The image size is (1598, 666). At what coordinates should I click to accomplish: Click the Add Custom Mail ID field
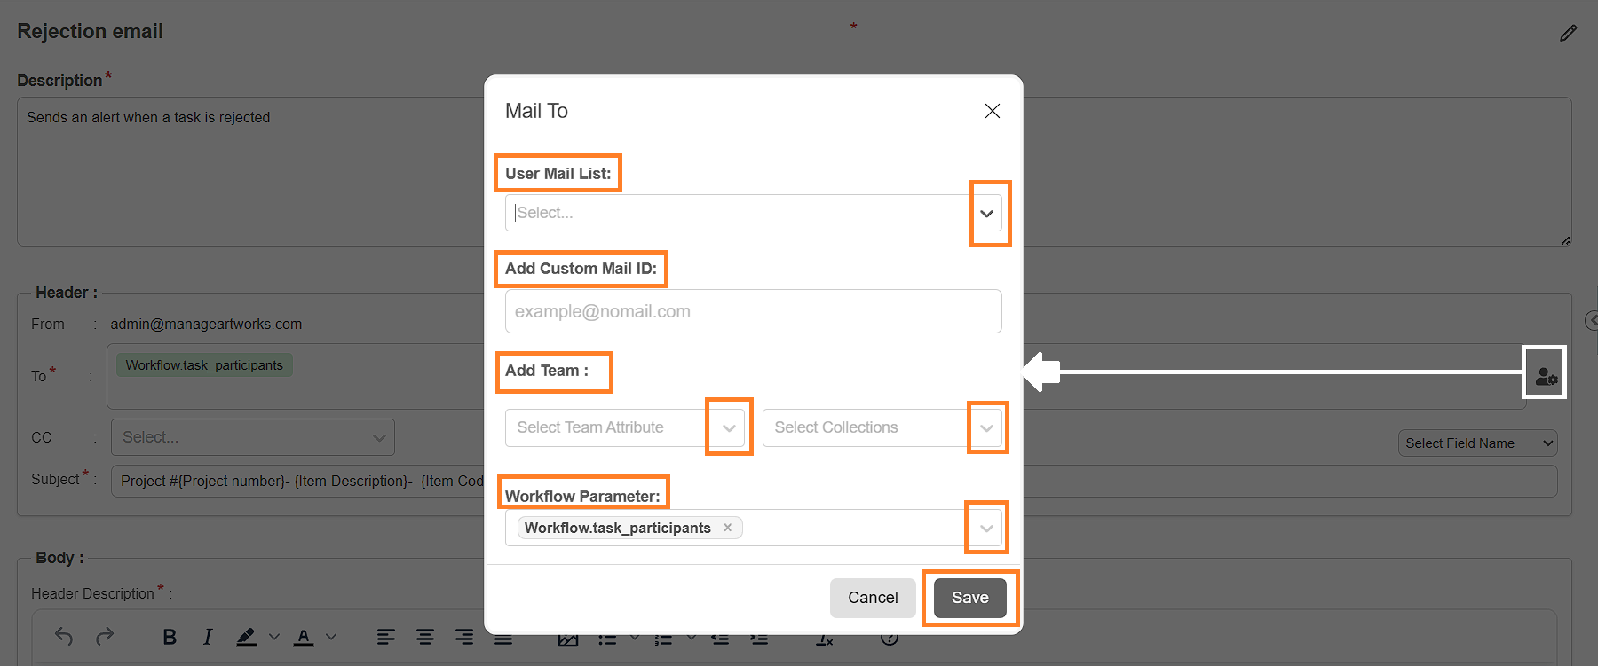tap(753, 311)
